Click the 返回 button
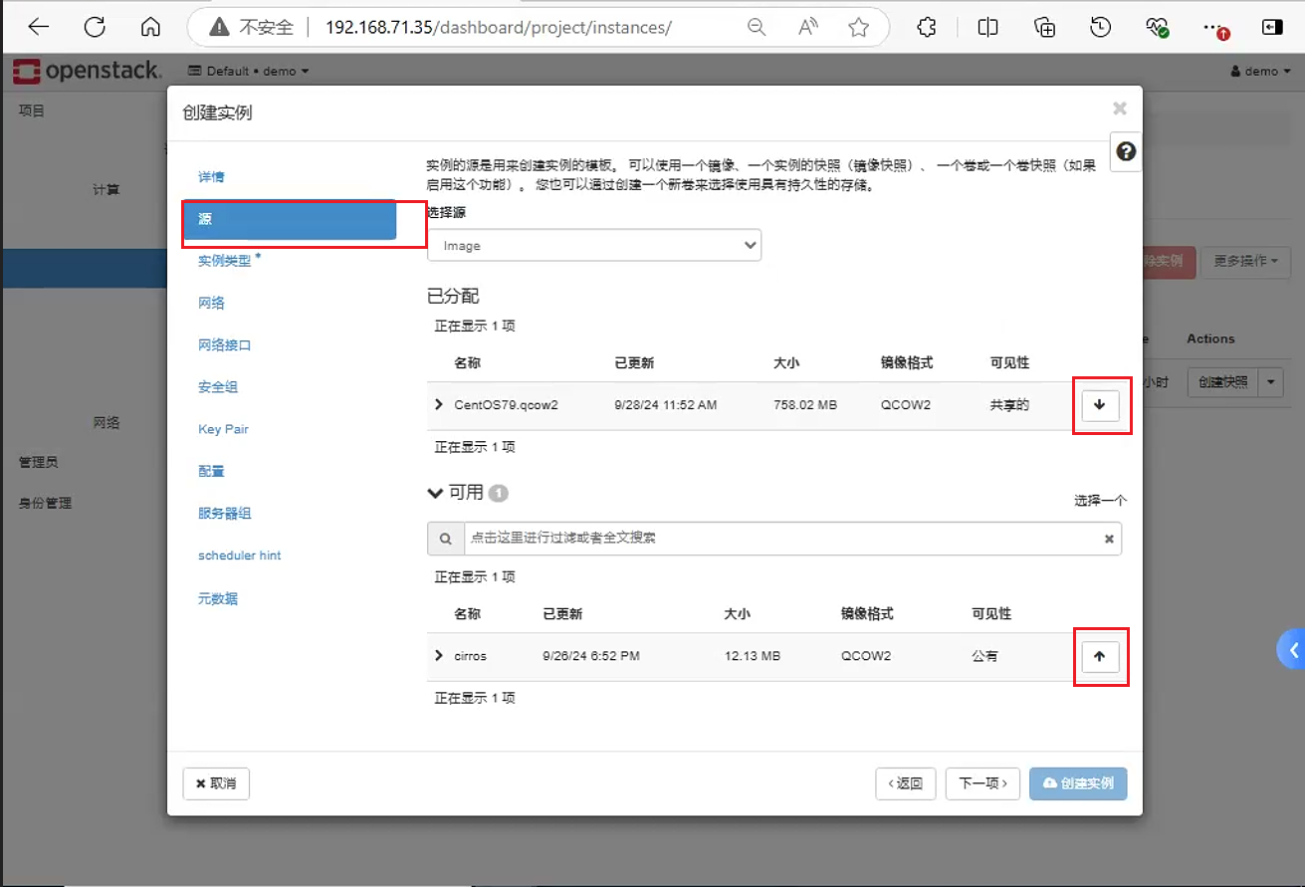1305x887 pixels. click(906, 783)
